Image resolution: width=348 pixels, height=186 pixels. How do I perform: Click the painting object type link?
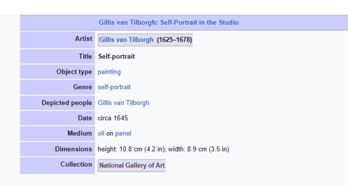(x=109, y=72)
